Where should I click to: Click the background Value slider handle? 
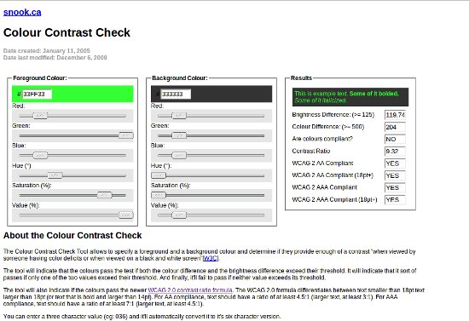click(179, 215)
